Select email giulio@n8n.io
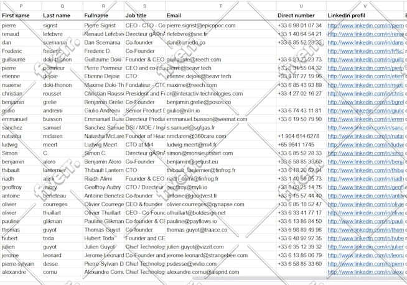The height and width of the screenshot is (285, 407). 183,111
